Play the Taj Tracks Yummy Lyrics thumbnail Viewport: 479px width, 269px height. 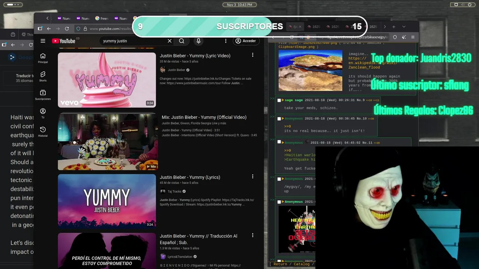(107, 201)
